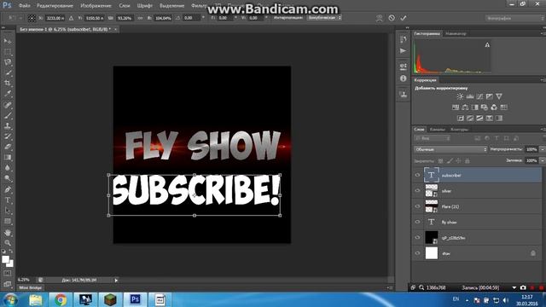Switch to the Контуры tab

tap(460, 130)
